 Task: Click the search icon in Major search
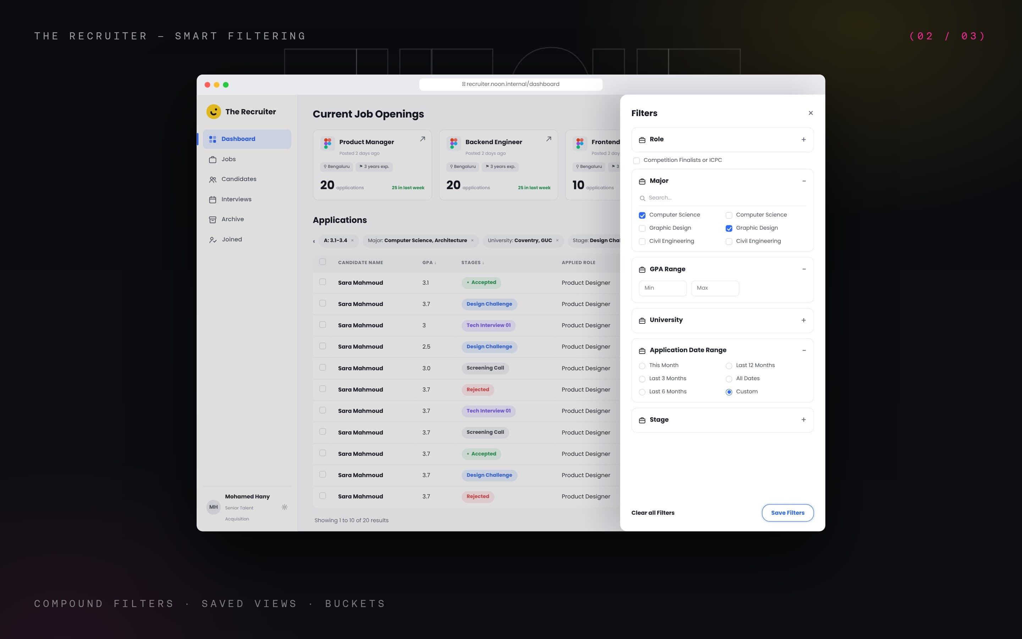point(642,198)
